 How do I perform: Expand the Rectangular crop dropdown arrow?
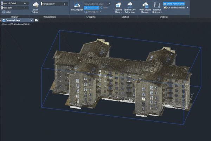coord(77,12)
